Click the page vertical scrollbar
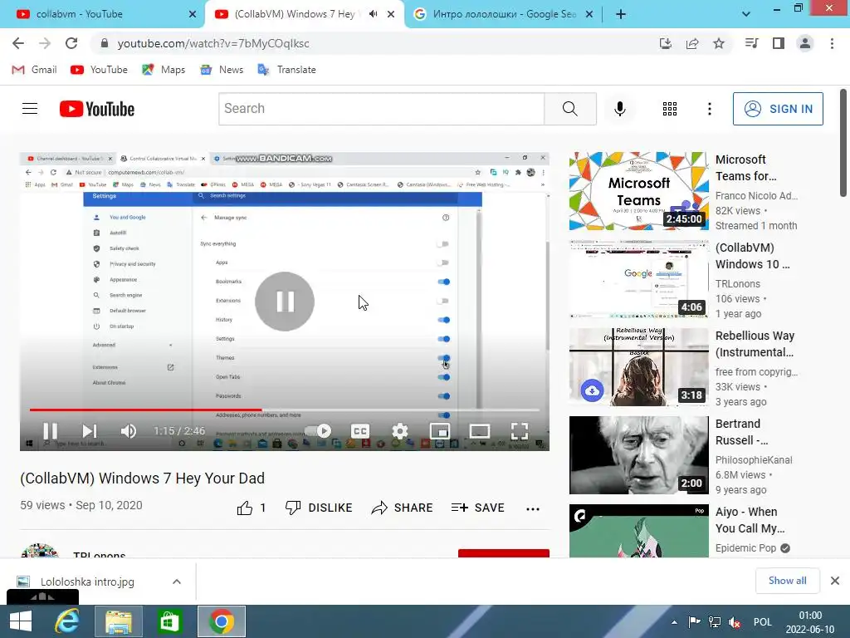The image size is (850, 638). tap(843, 143)
